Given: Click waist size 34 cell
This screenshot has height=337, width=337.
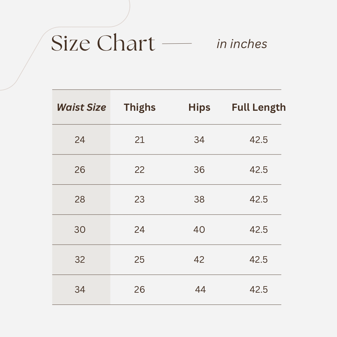Looking at the screenshot, I should coord(80,290).
